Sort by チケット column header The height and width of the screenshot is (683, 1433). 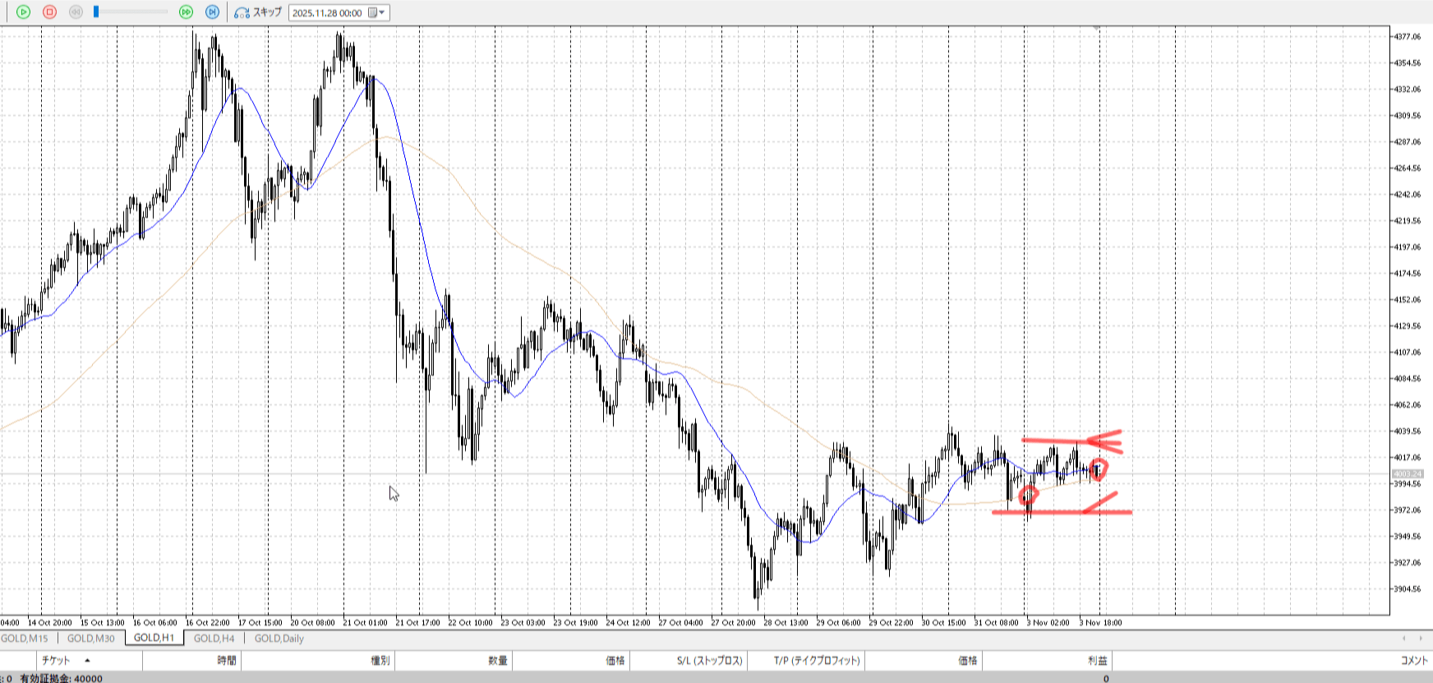point(56,660)
